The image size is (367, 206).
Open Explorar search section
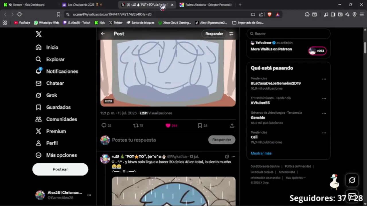pyautogui.click(x=50, y=60)
